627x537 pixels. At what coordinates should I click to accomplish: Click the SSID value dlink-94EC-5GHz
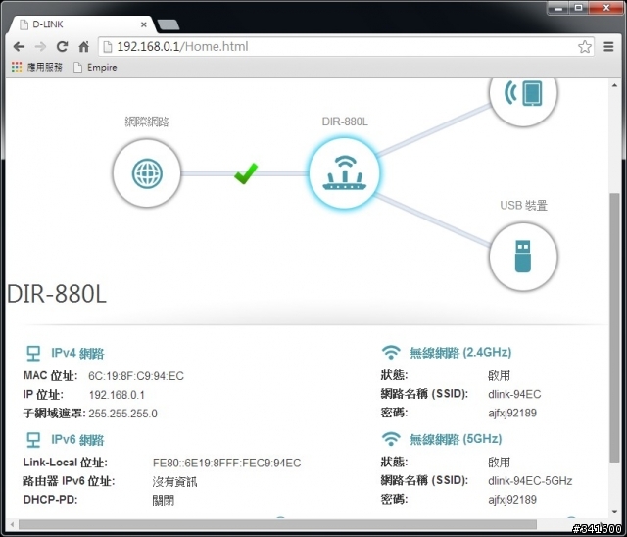point(530,480)
